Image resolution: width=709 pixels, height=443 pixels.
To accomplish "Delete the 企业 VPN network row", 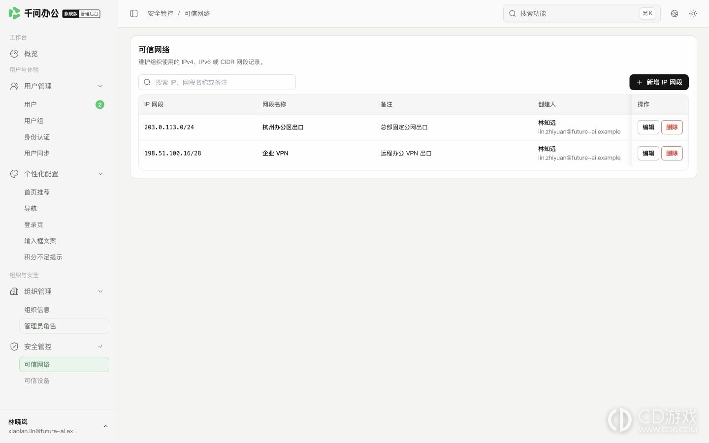I will pyautogui.click(x=672, y=153).
